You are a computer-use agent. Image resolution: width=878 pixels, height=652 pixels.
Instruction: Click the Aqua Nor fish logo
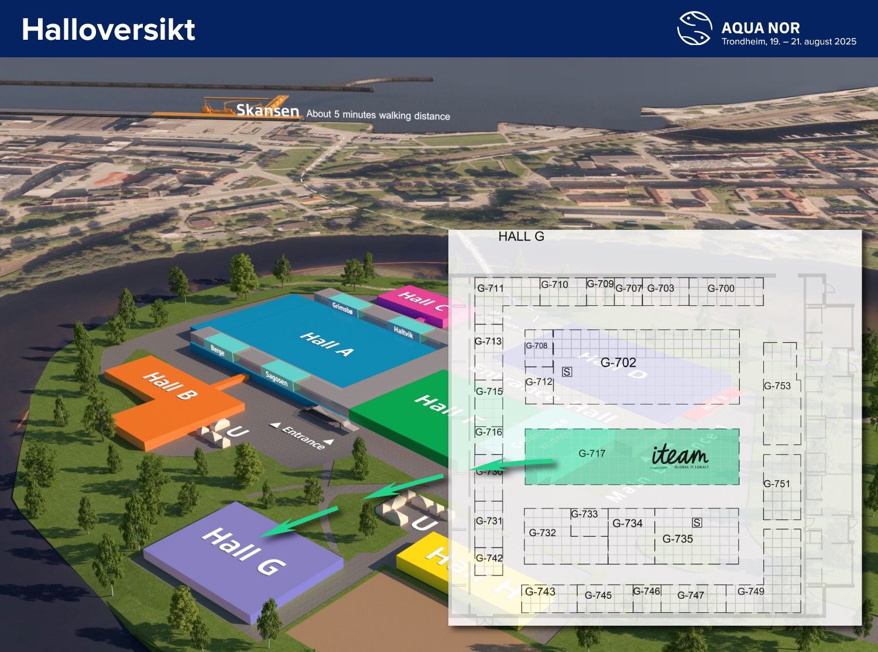point(694,29)
